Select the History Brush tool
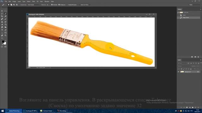Screen dimensions: 202x113 [x=5, y=22]
